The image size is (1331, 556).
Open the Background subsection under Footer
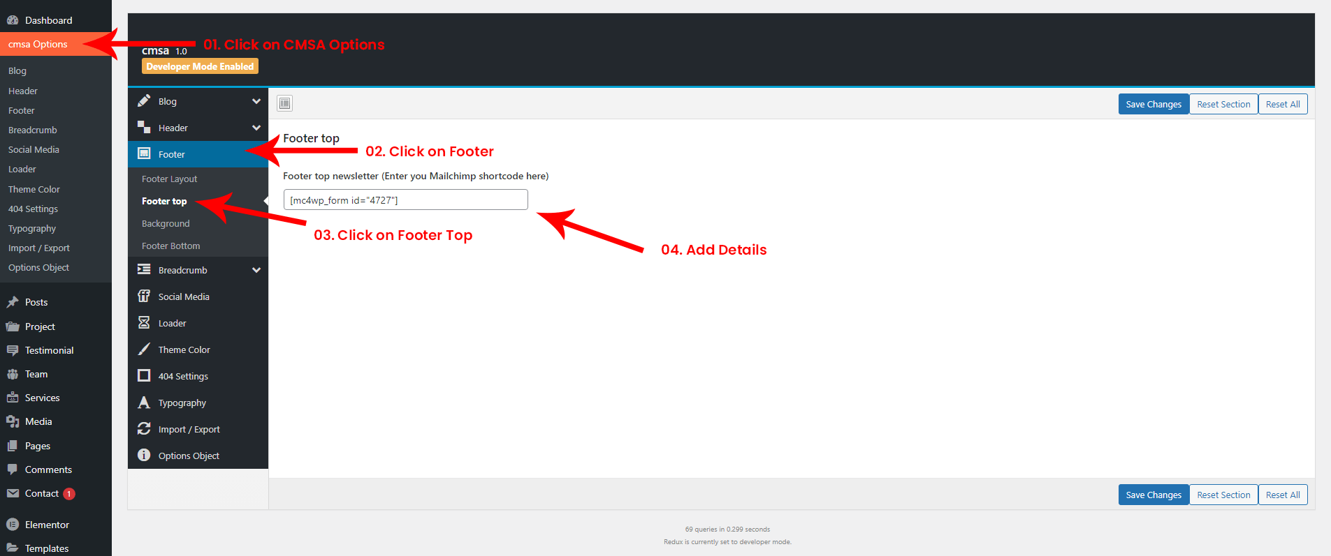pyautogui.click(x=166, y=224)
